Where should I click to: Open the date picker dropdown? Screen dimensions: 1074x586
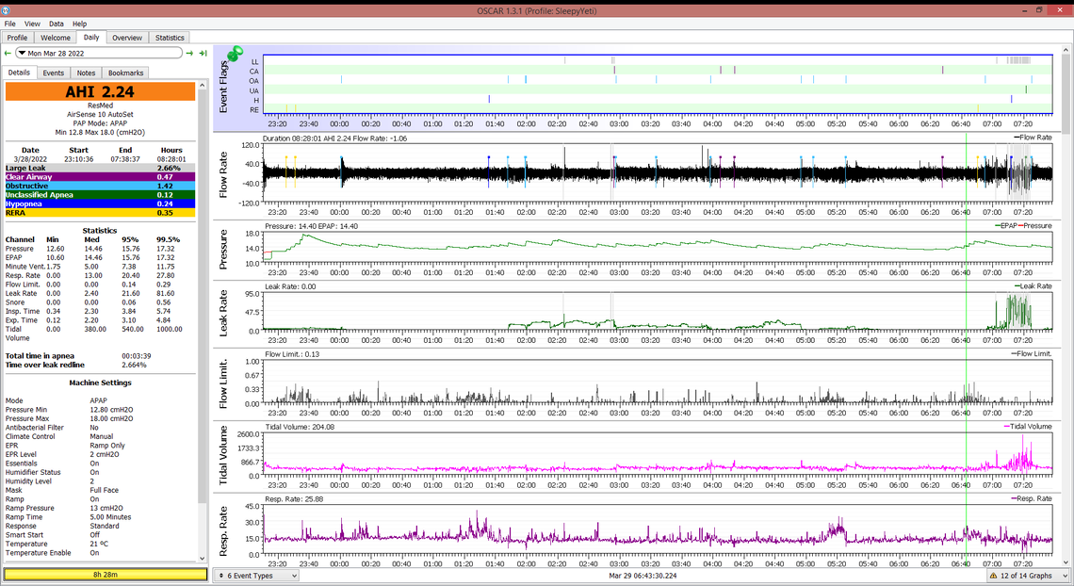click(99, 53)
